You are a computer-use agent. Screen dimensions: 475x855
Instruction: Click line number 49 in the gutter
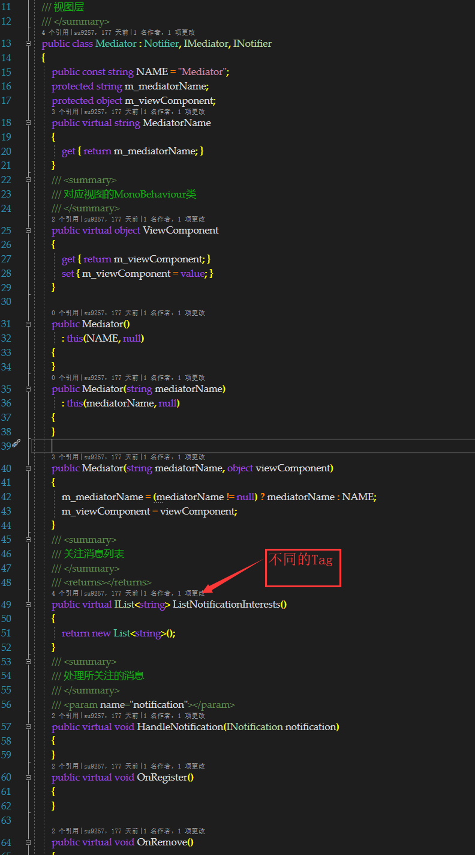[x=7, y=605]
